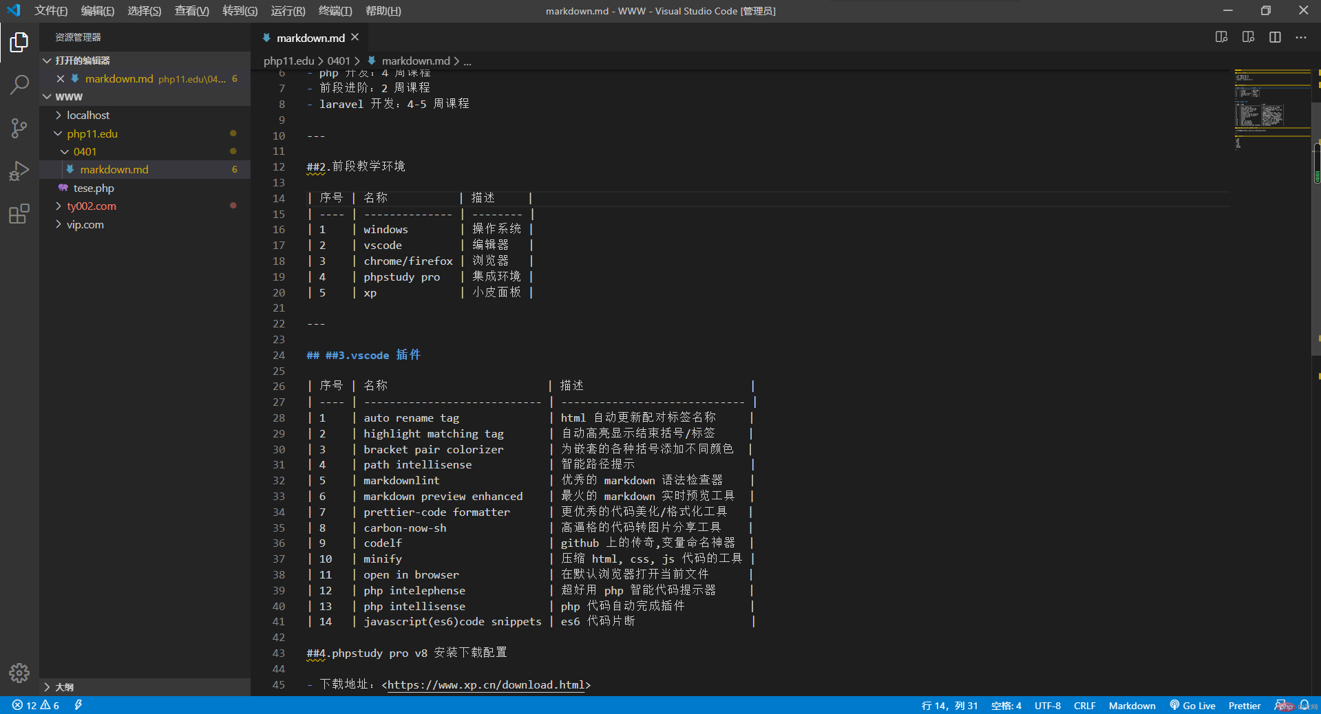The width and height of the screenshot is (1321, 714).
Task: Open more editor actions ellipsis menu
Action: click(1301, 37)
